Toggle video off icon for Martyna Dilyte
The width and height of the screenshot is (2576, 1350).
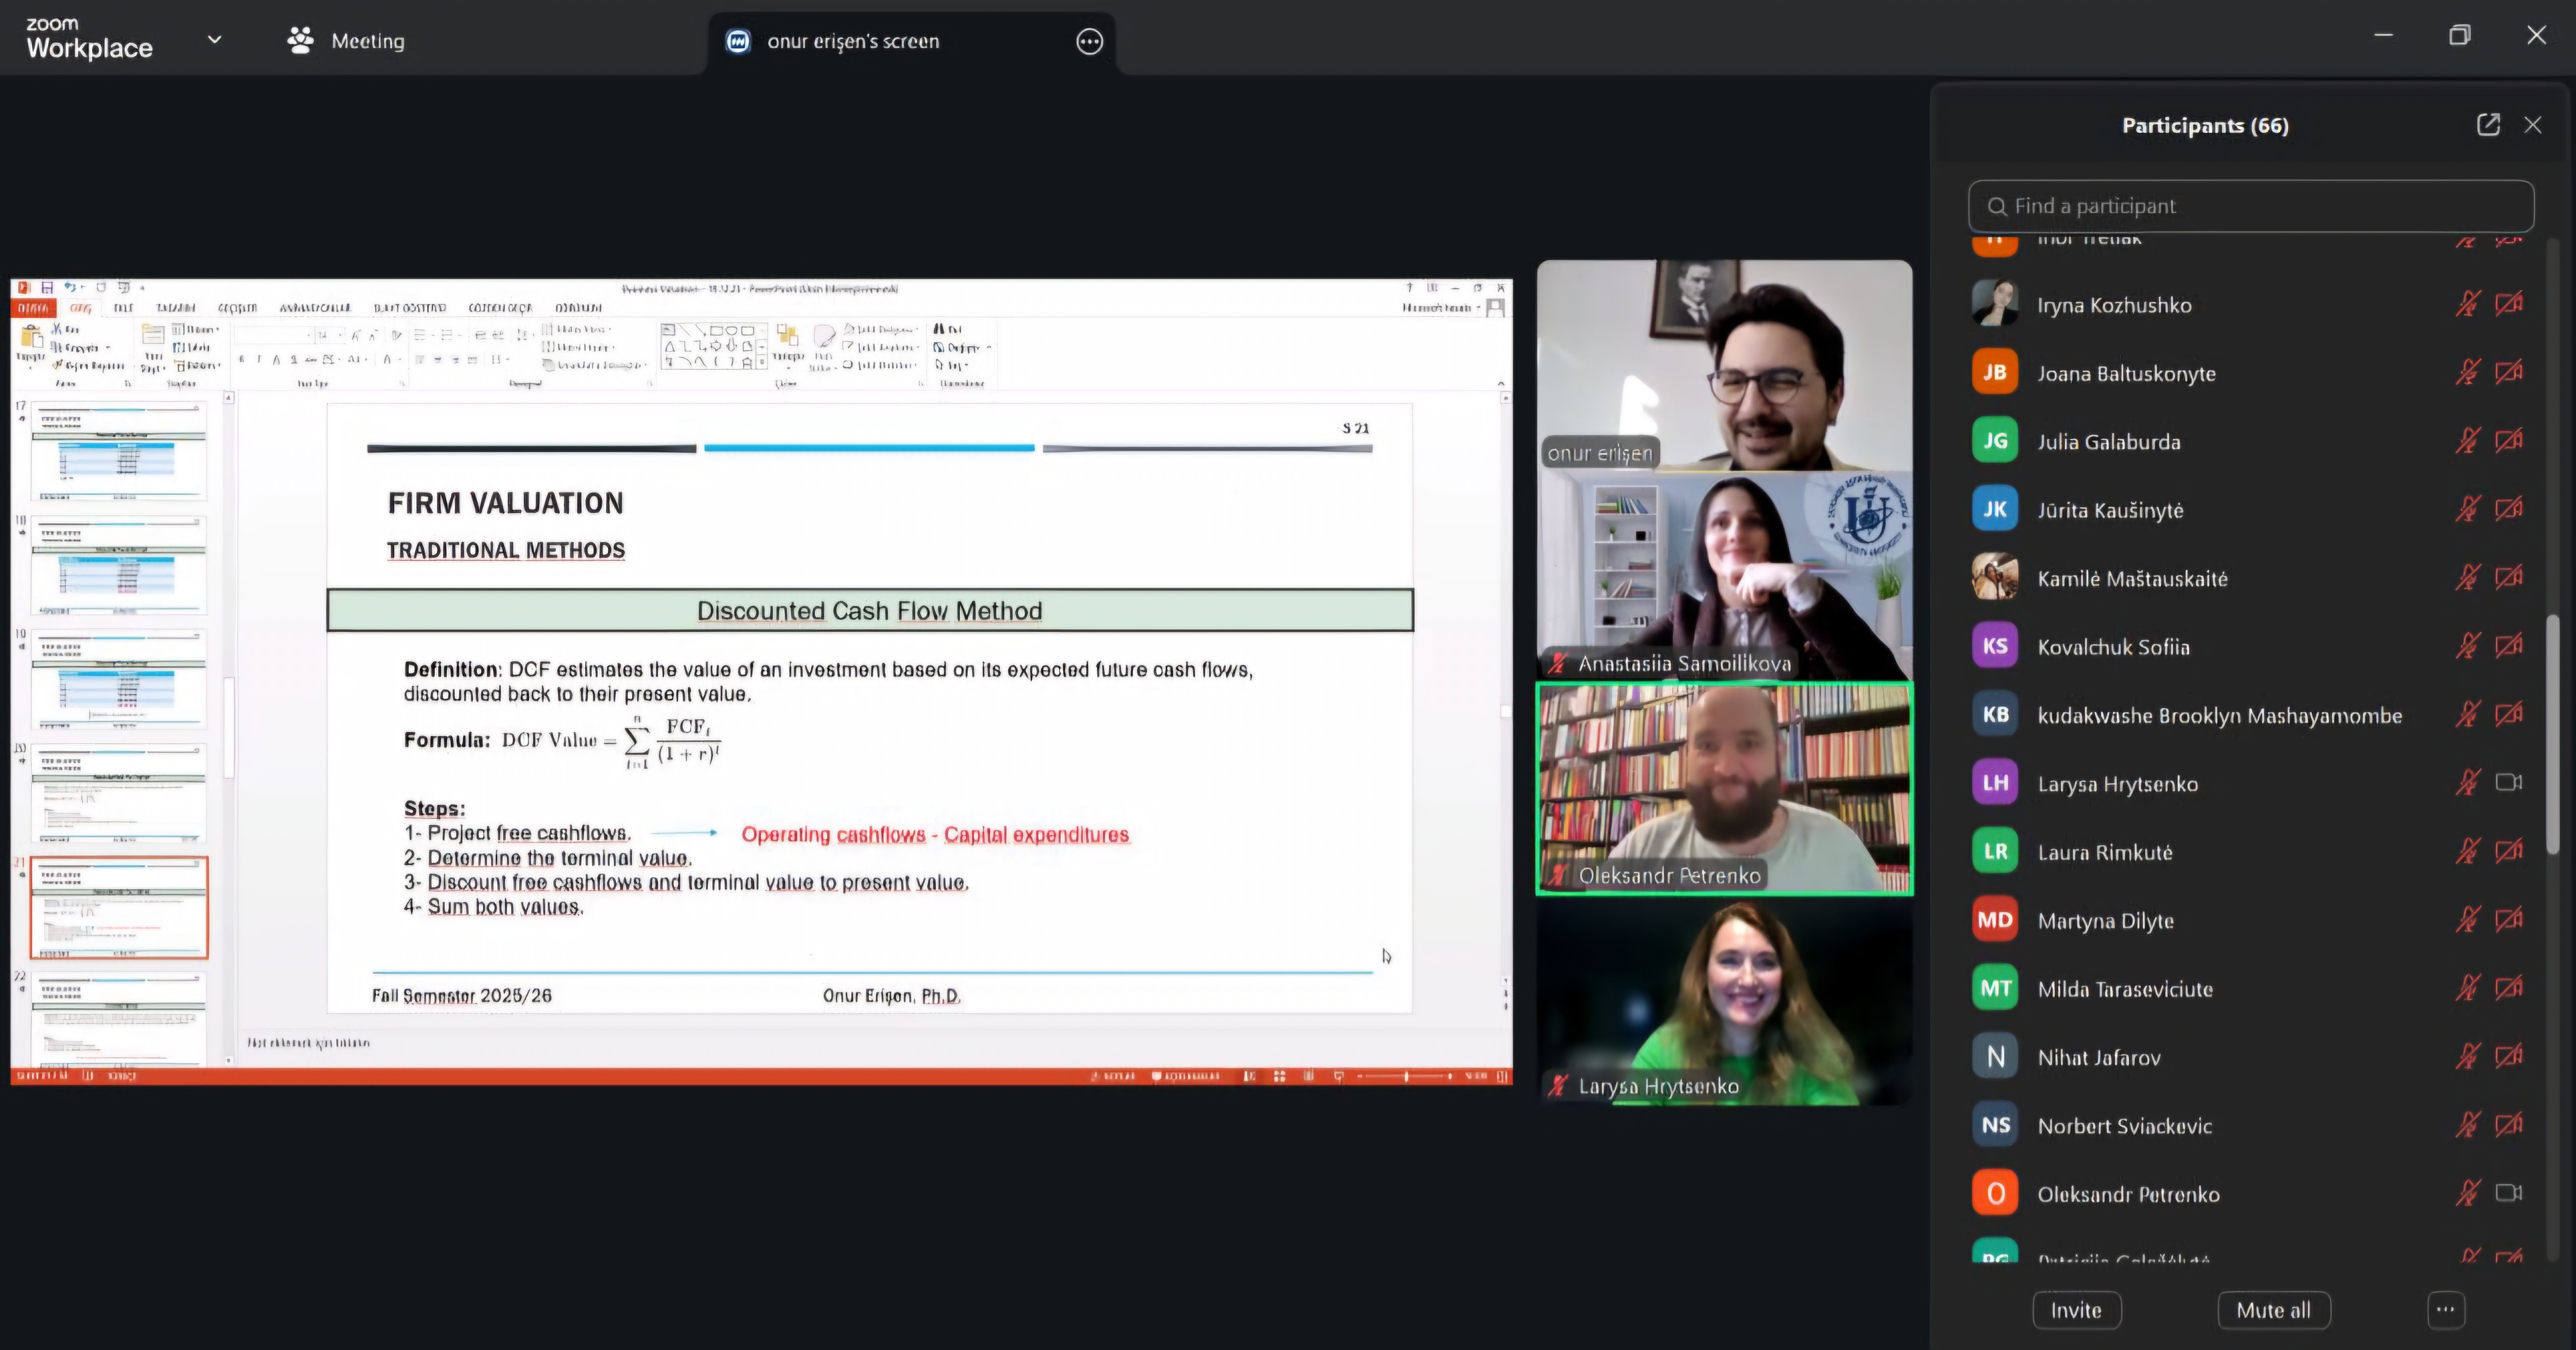click(2508, 920)
